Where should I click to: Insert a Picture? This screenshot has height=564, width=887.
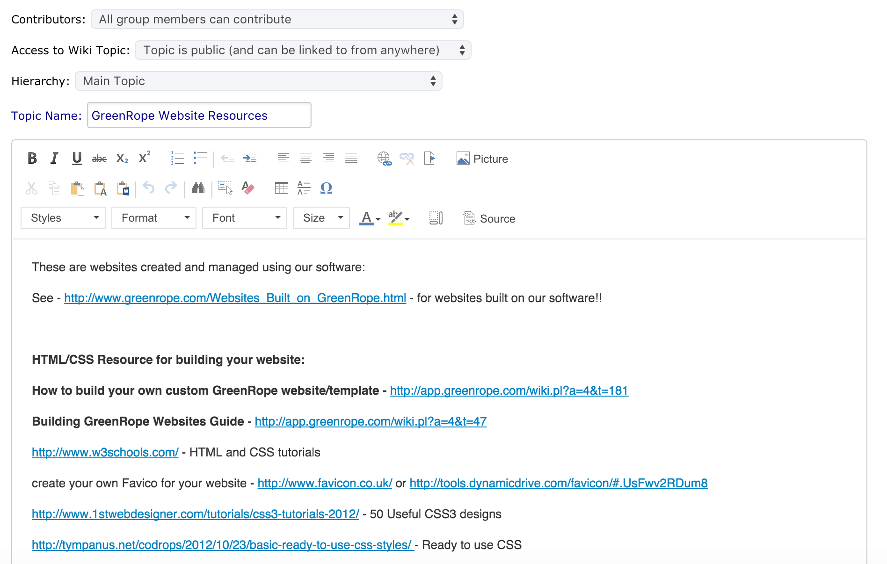(x=482, y=159)
